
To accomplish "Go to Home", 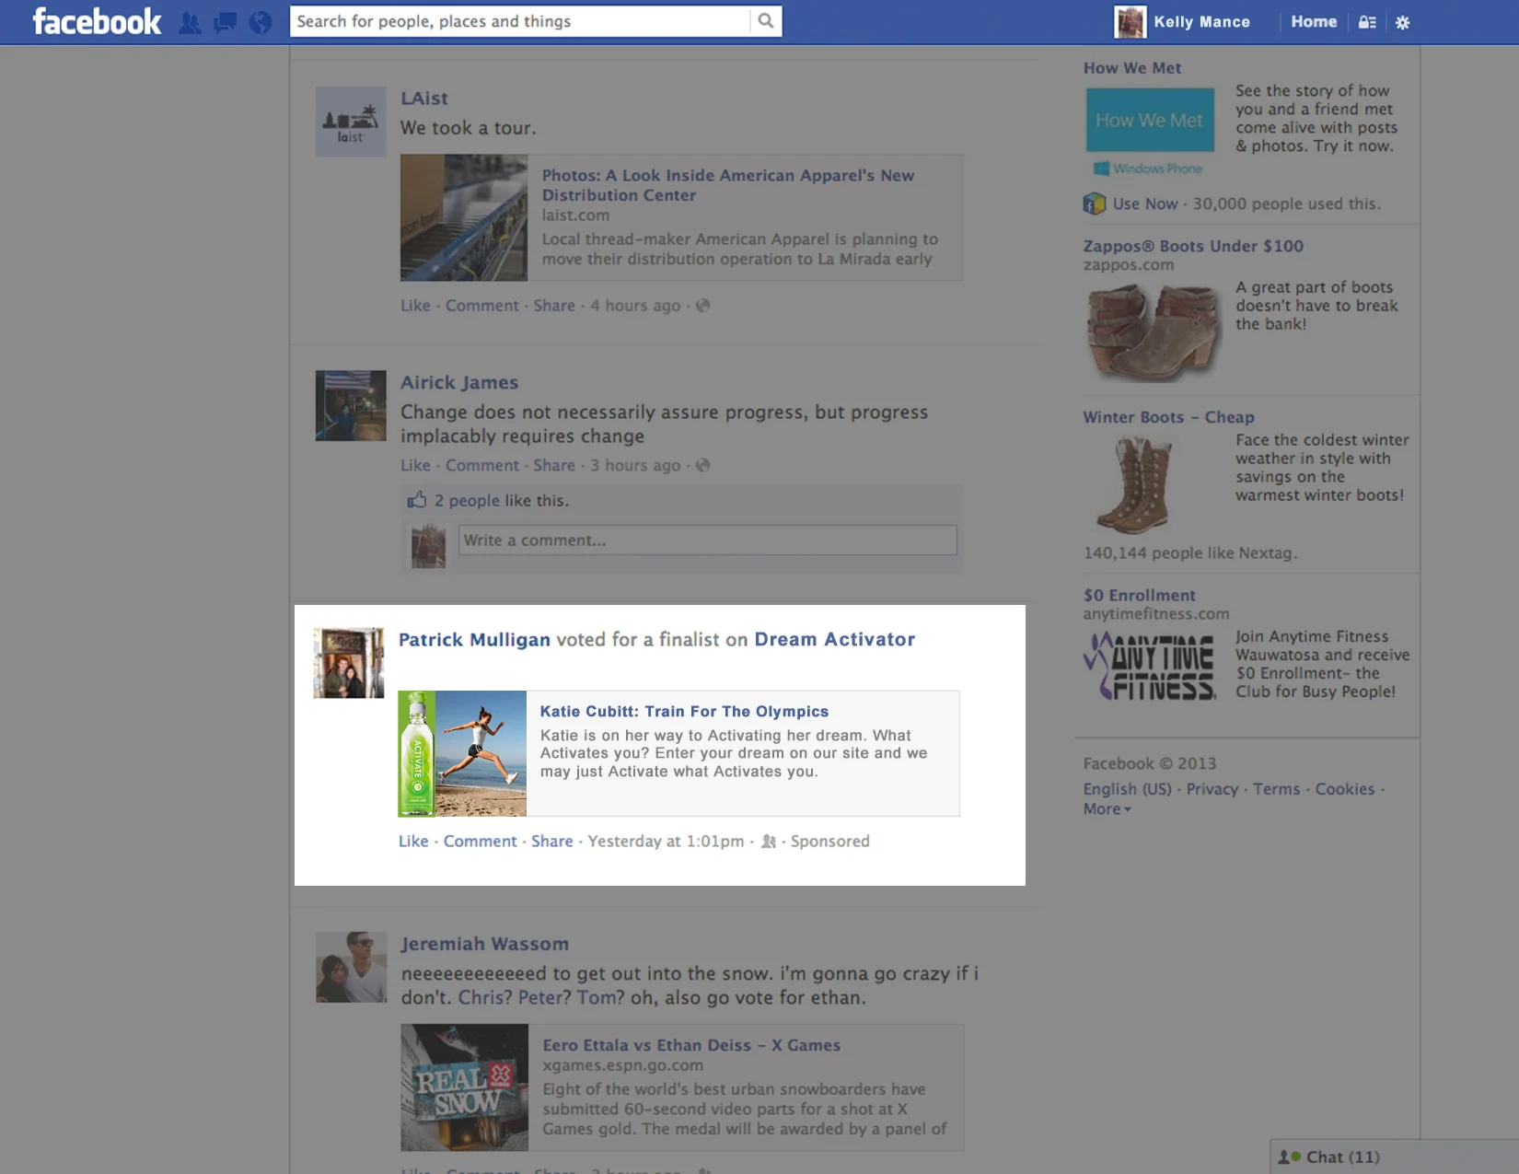I will pyautogui.click(x=1314, y=21).
